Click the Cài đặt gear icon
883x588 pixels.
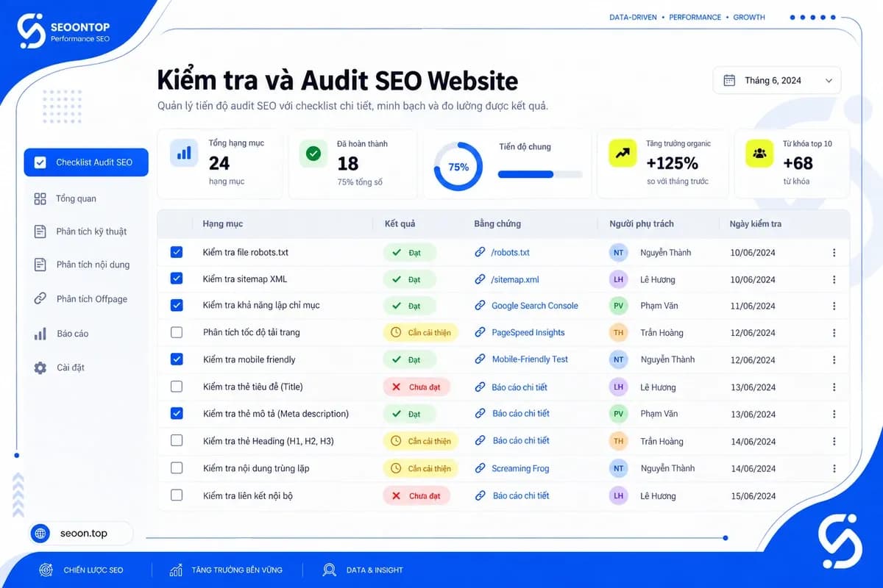tap(40, 367)
